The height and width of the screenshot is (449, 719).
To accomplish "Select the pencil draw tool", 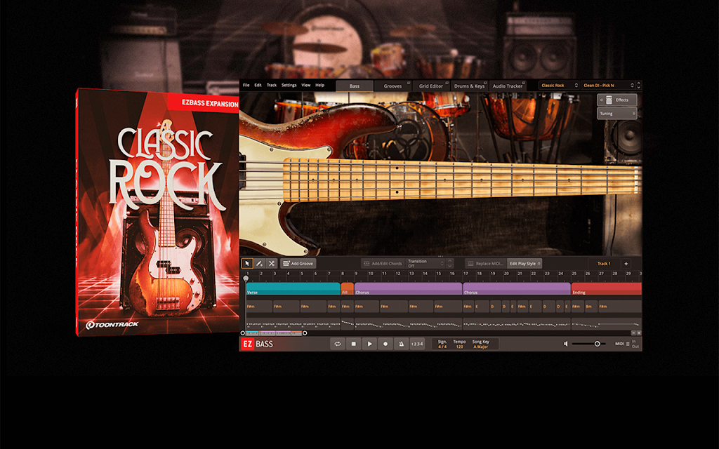I will pyautogui.click(x=260, y=264).
